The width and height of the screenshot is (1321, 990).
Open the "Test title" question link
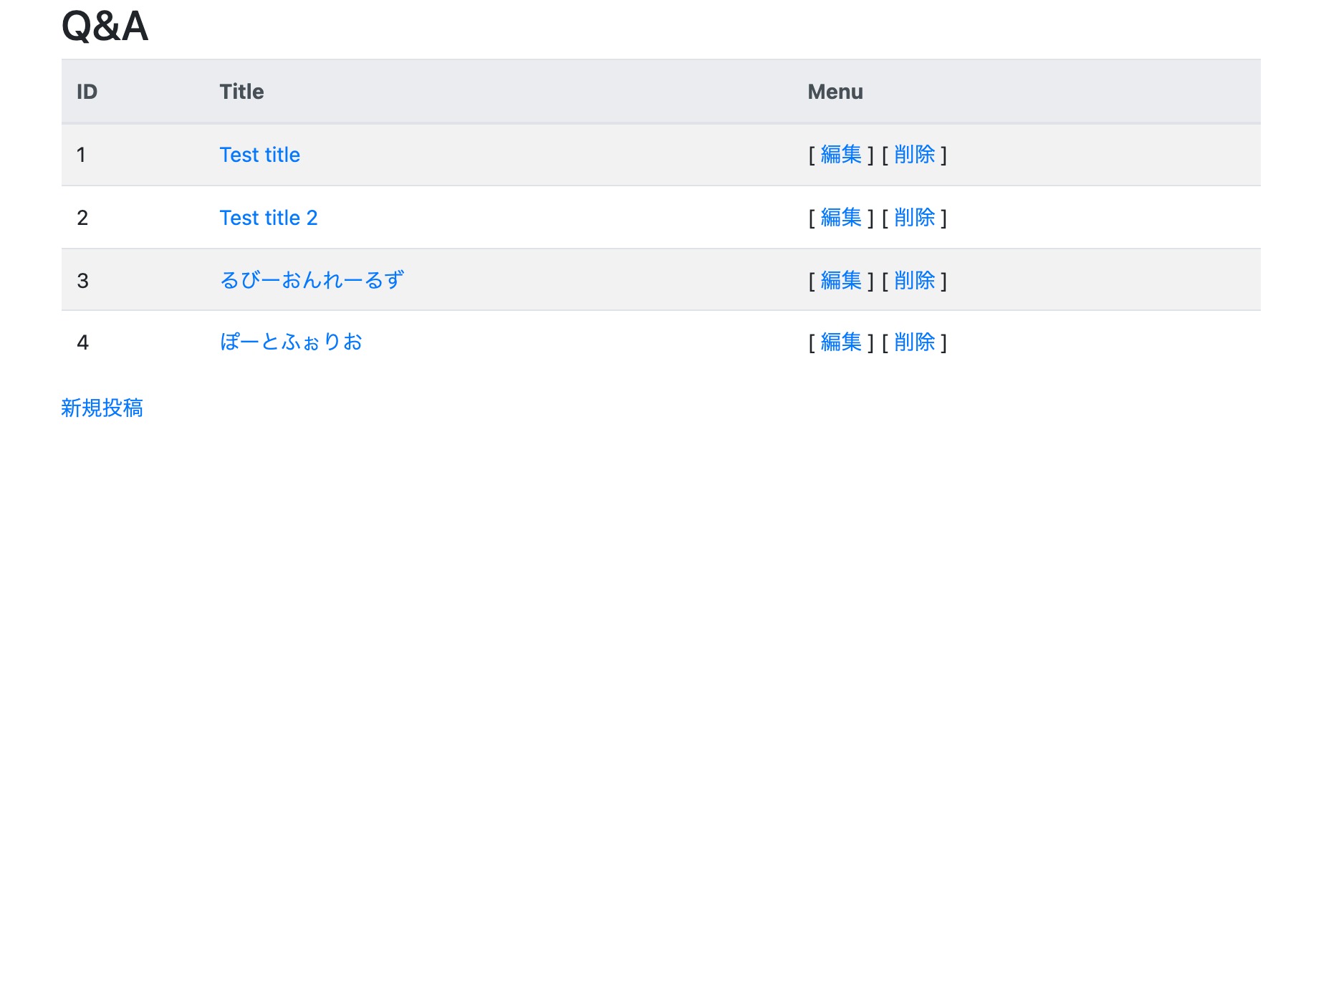259,155
